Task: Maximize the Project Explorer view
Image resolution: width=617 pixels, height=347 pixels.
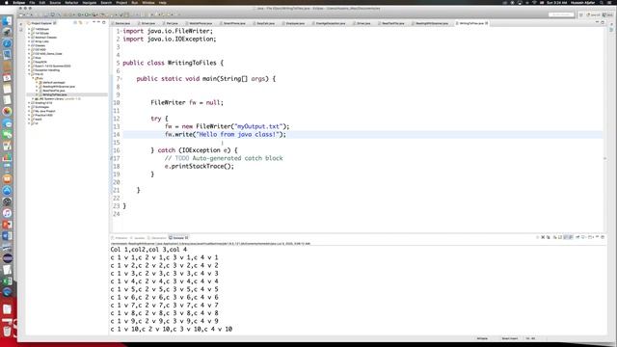Action: point(104,22)
